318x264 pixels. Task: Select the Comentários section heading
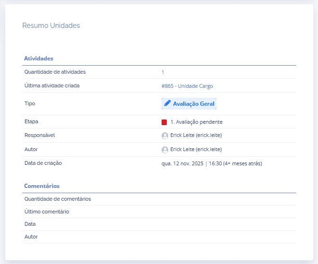[x=42, y=186]
